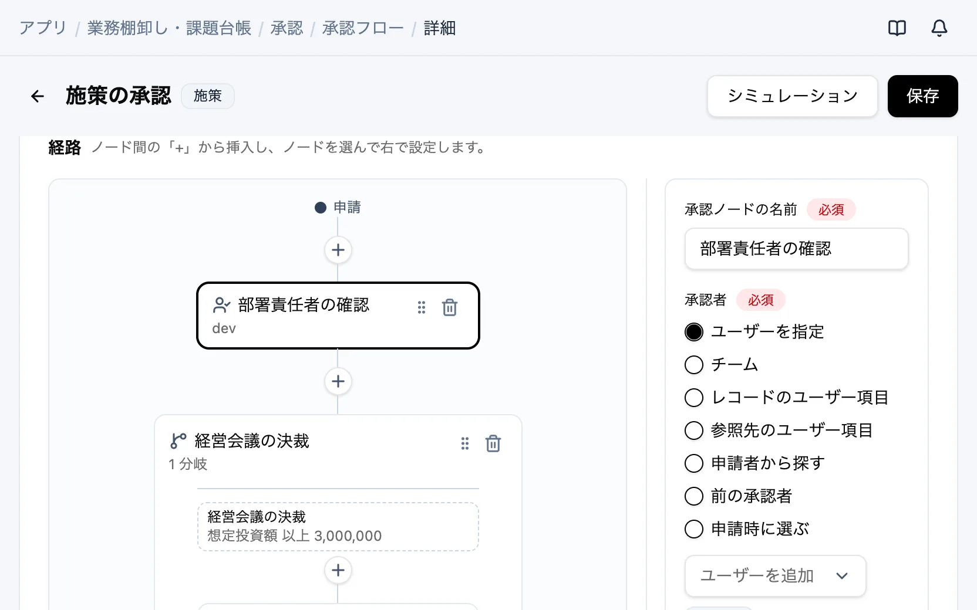This screenshot has width=977, height=610.
Task: Open the documentation book icon
Action: tap(897, 28)
